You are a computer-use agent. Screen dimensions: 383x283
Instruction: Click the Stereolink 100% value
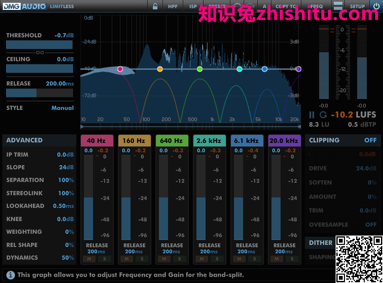click(66, 193)
